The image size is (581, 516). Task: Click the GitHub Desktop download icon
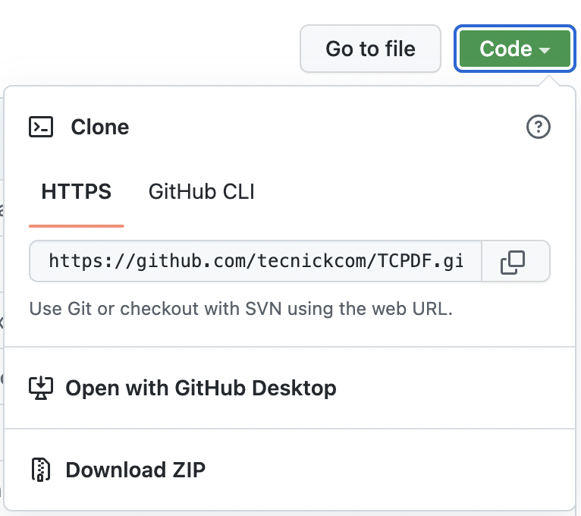pyautogui.click(x=41, y=388)
